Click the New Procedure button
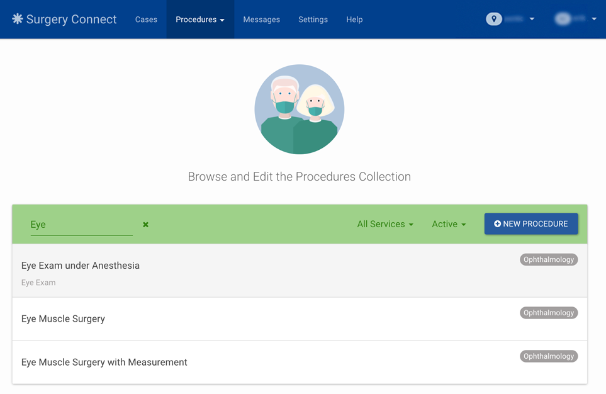Screen dimensions: 606x394 click(530, 223)
